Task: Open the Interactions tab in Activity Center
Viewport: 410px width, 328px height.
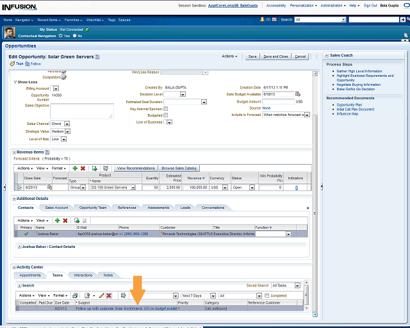Action: coord(83,275)
